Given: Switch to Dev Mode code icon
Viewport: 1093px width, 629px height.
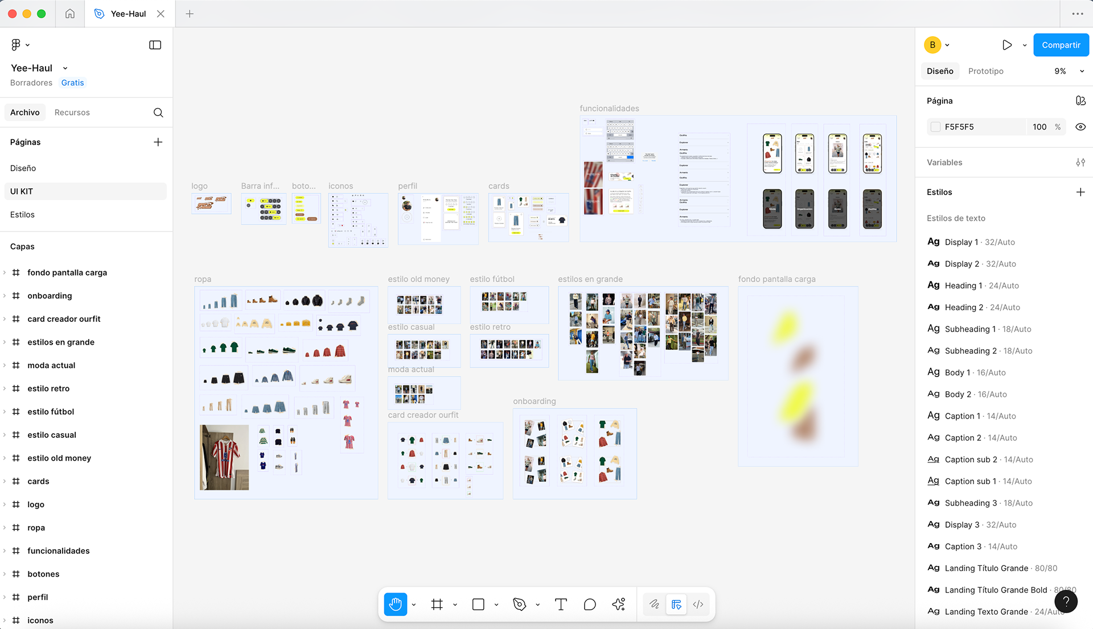Looking at the screenshot, I should click(698, 605).
